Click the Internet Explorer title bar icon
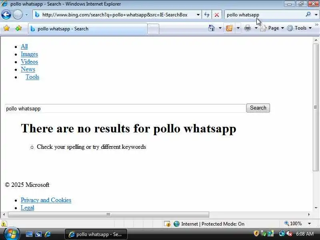The height and width of the screenshot is (240, 320). [x=4, y=4]
